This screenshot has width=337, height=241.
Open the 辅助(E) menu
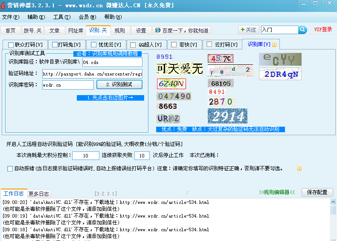pyautogui.click(x=36, y=17)
